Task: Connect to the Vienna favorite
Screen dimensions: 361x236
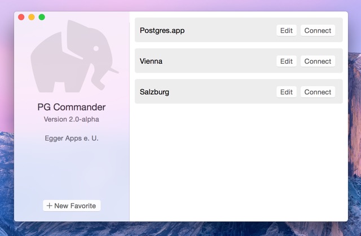Action: pos(318,61)
